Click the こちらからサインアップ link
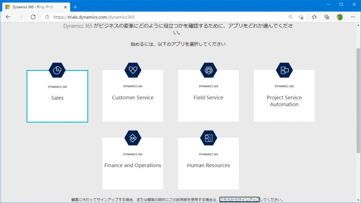The height and width of the screenshot is (203, 361). tap(239, 199)
